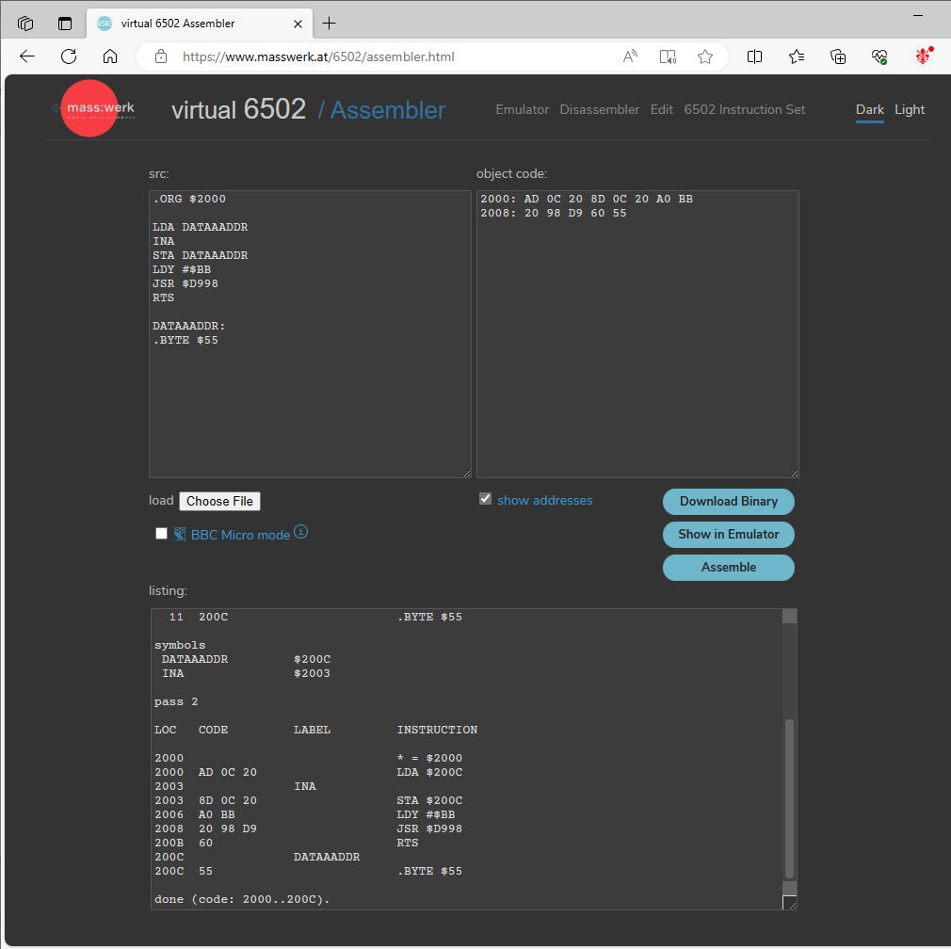
Task: Uncheck the show addresses checkbox
Action: 485,499
